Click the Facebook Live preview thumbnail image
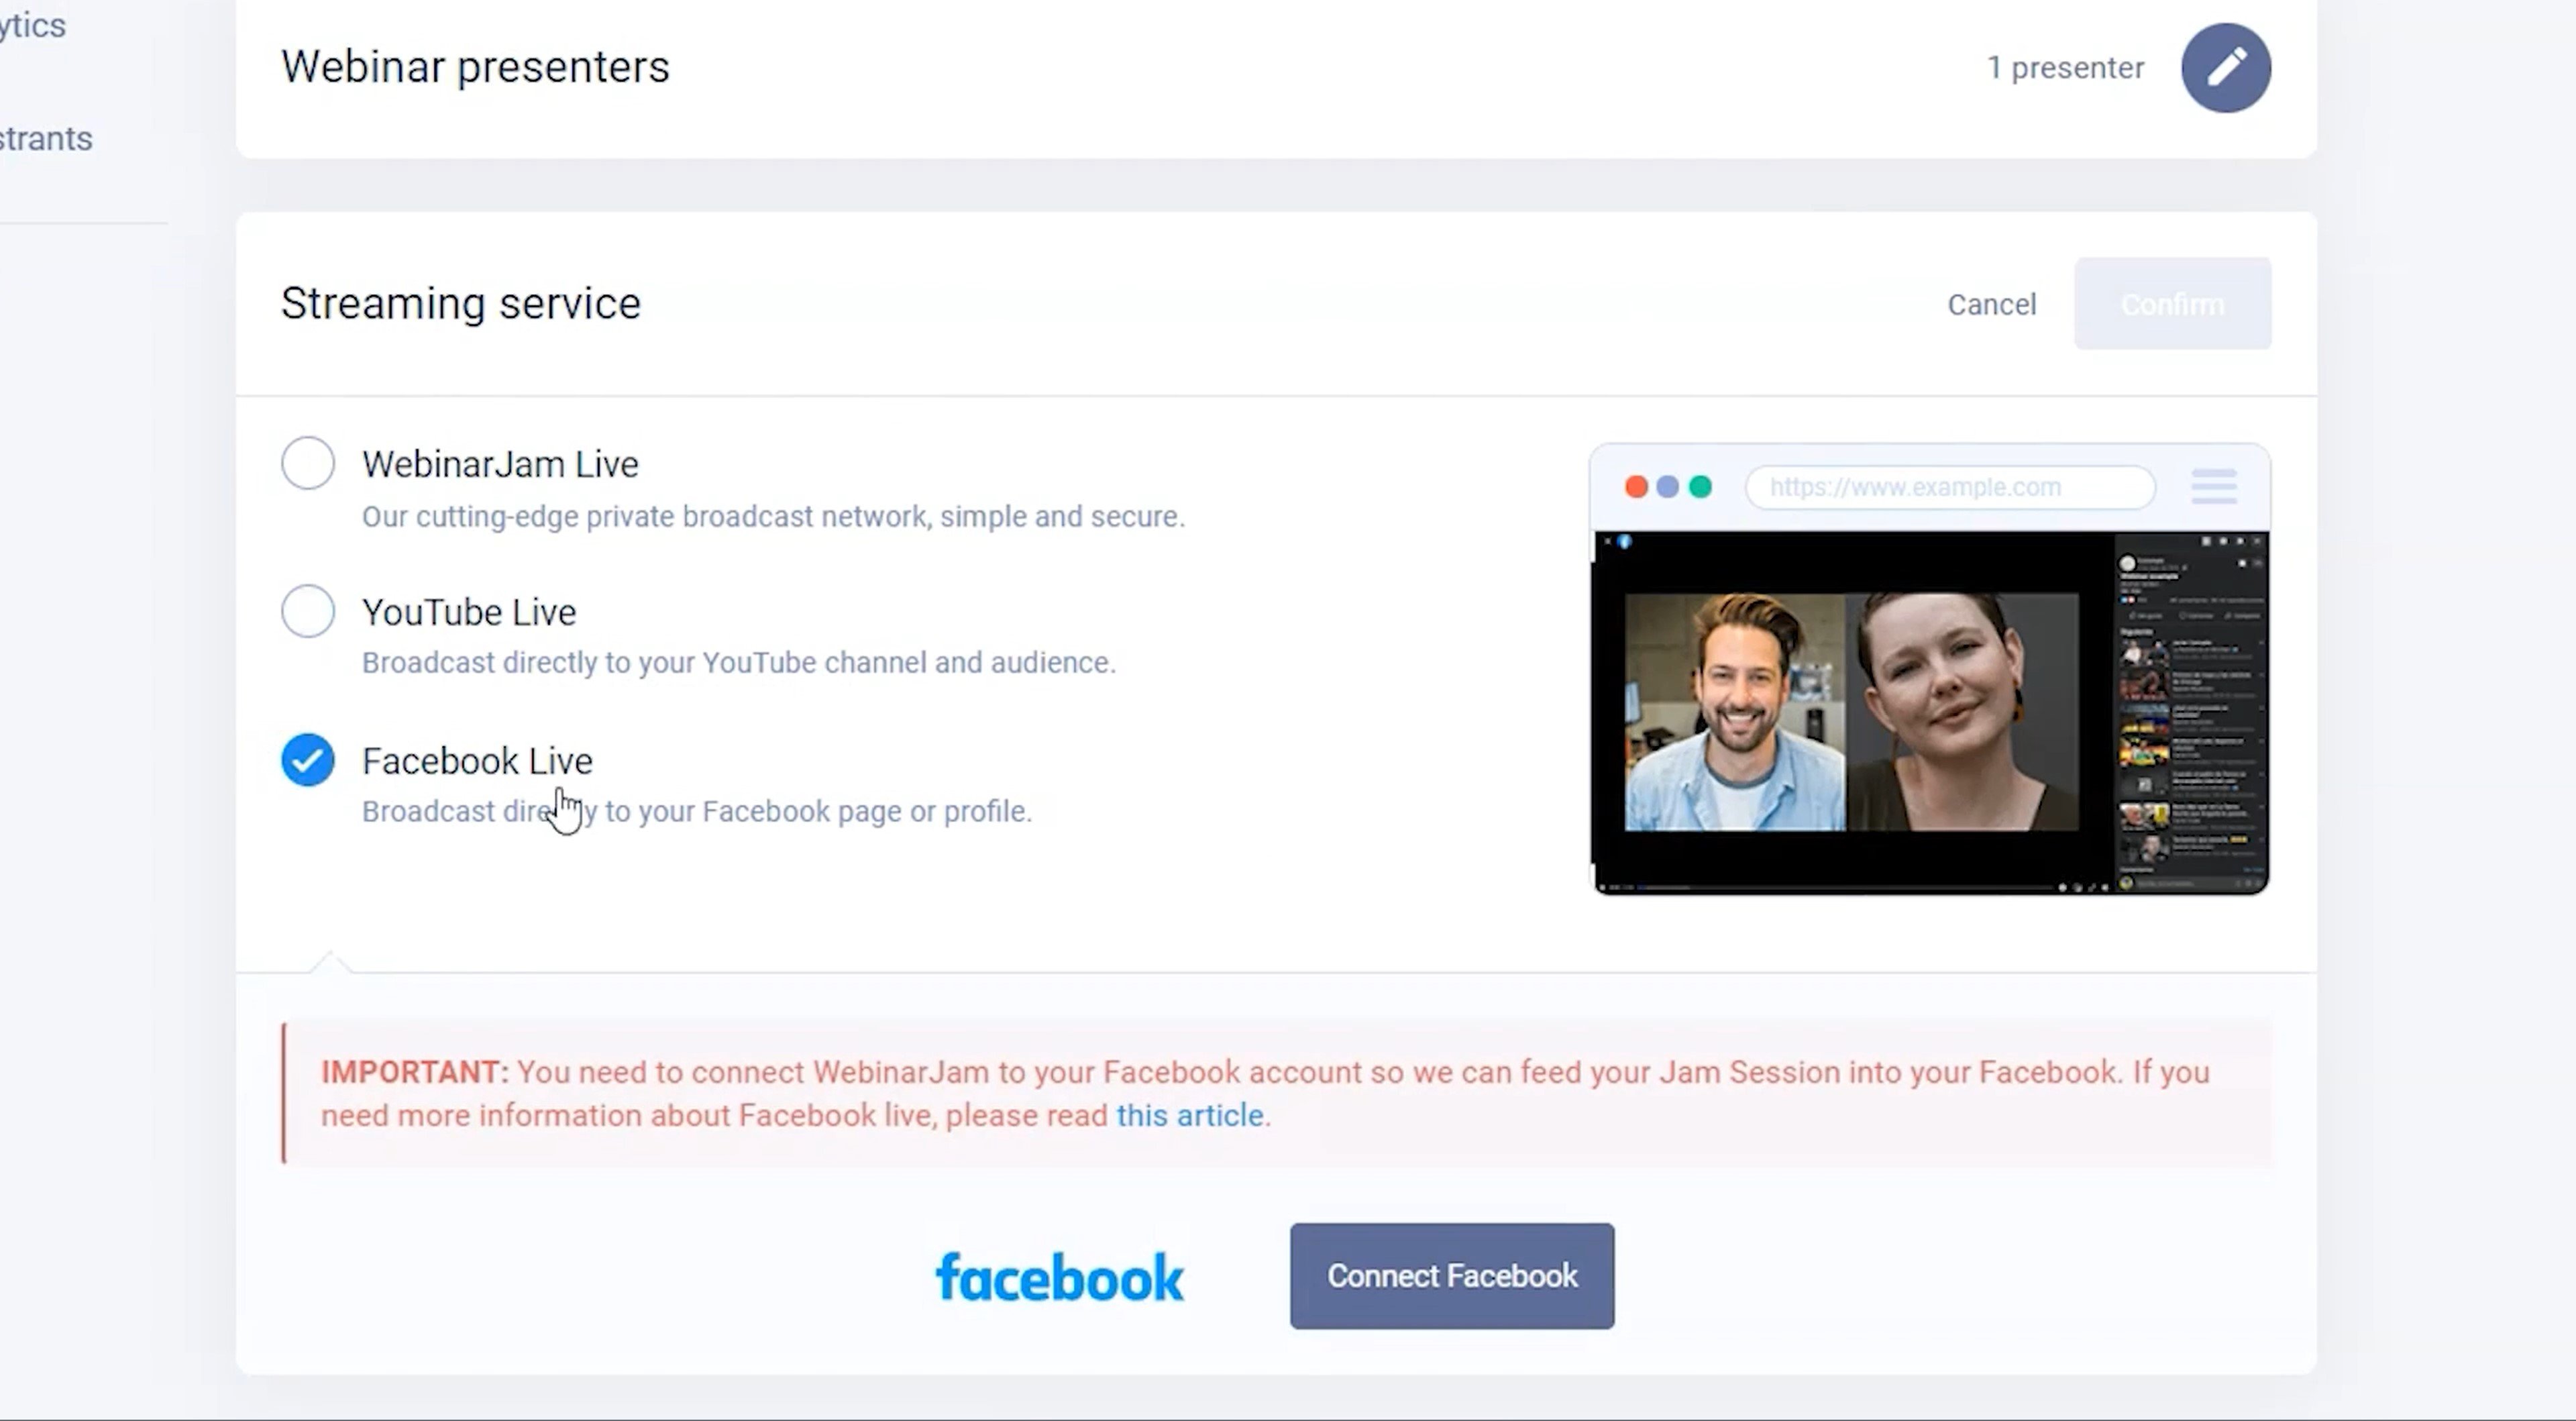The height and width of the screenshot is (1421, 2576). (x=1930, y=712)
